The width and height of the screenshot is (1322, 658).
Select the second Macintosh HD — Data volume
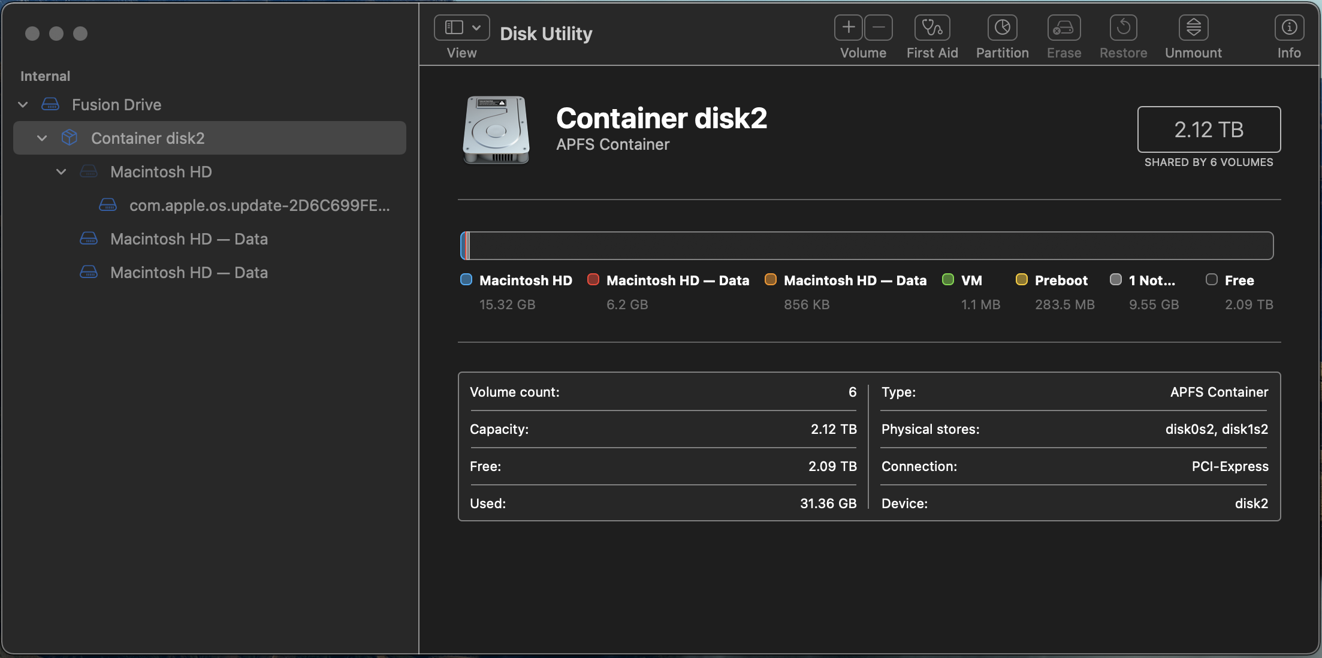tap(189, 273)
